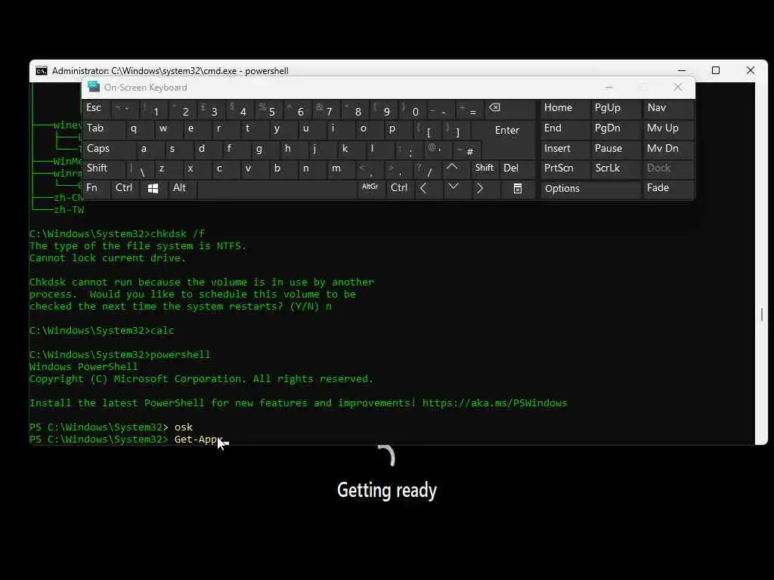
Task: Click the 'Windows PowerShell' output line
Action: pos(83,366)
